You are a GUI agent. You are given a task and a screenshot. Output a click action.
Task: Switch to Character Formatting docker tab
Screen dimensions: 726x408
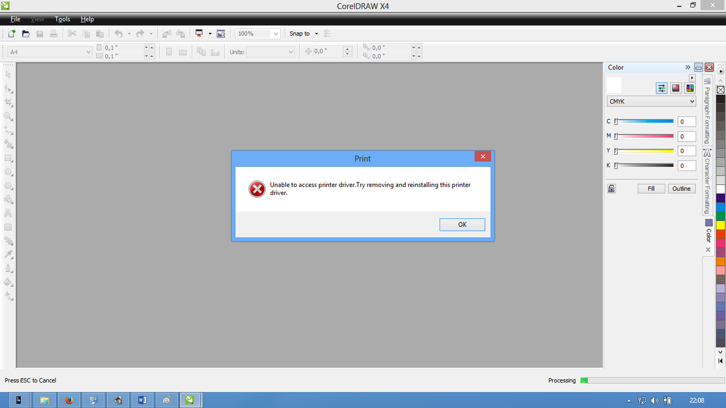707,181
